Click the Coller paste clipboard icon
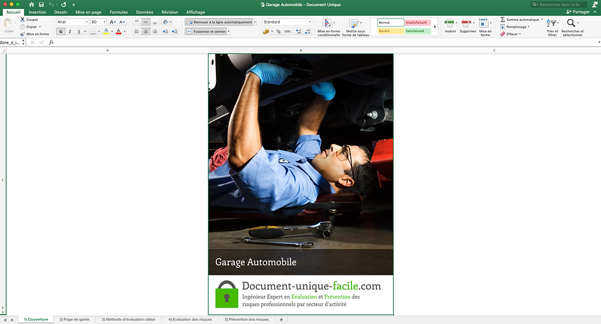Viewport: 601px width, 324px height. click(9, 24)
